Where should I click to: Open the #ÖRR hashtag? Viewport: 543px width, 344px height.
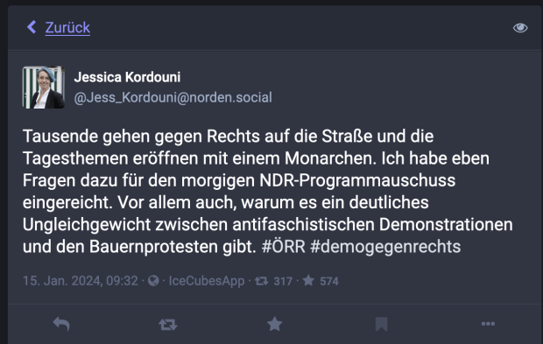pyautogui.click(x=284, y=247)
